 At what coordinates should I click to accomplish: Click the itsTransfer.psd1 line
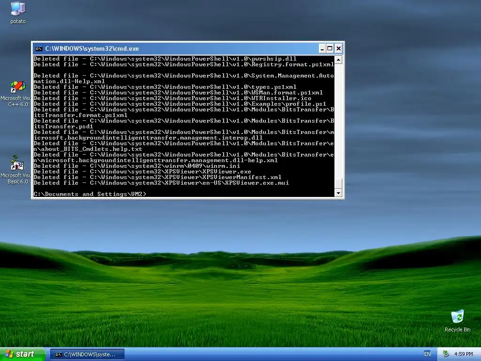pos(63,126)
